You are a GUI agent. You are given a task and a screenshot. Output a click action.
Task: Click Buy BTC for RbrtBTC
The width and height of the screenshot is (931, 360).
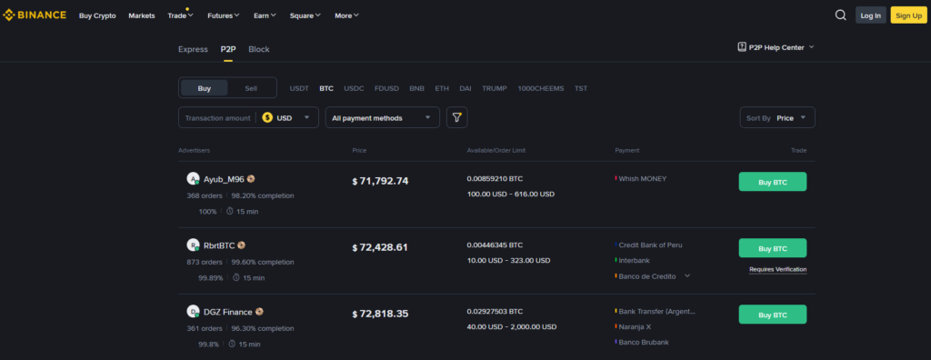coord(773,248)
